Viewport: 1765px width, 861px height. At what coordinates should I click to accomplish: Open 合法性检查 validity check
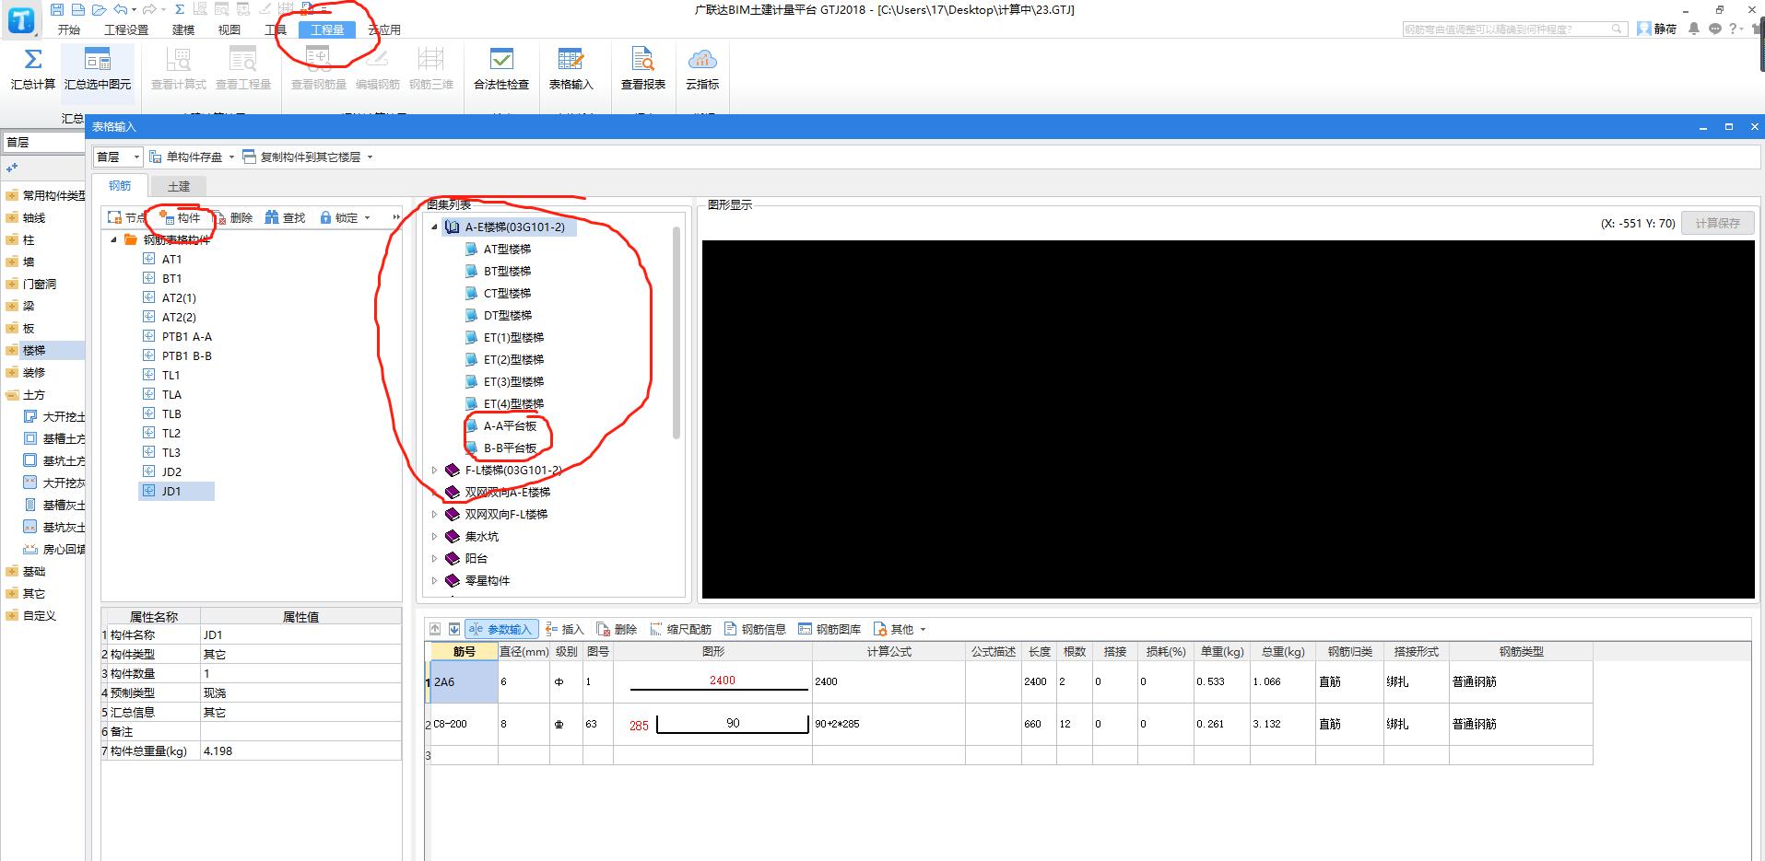[501, 70]
